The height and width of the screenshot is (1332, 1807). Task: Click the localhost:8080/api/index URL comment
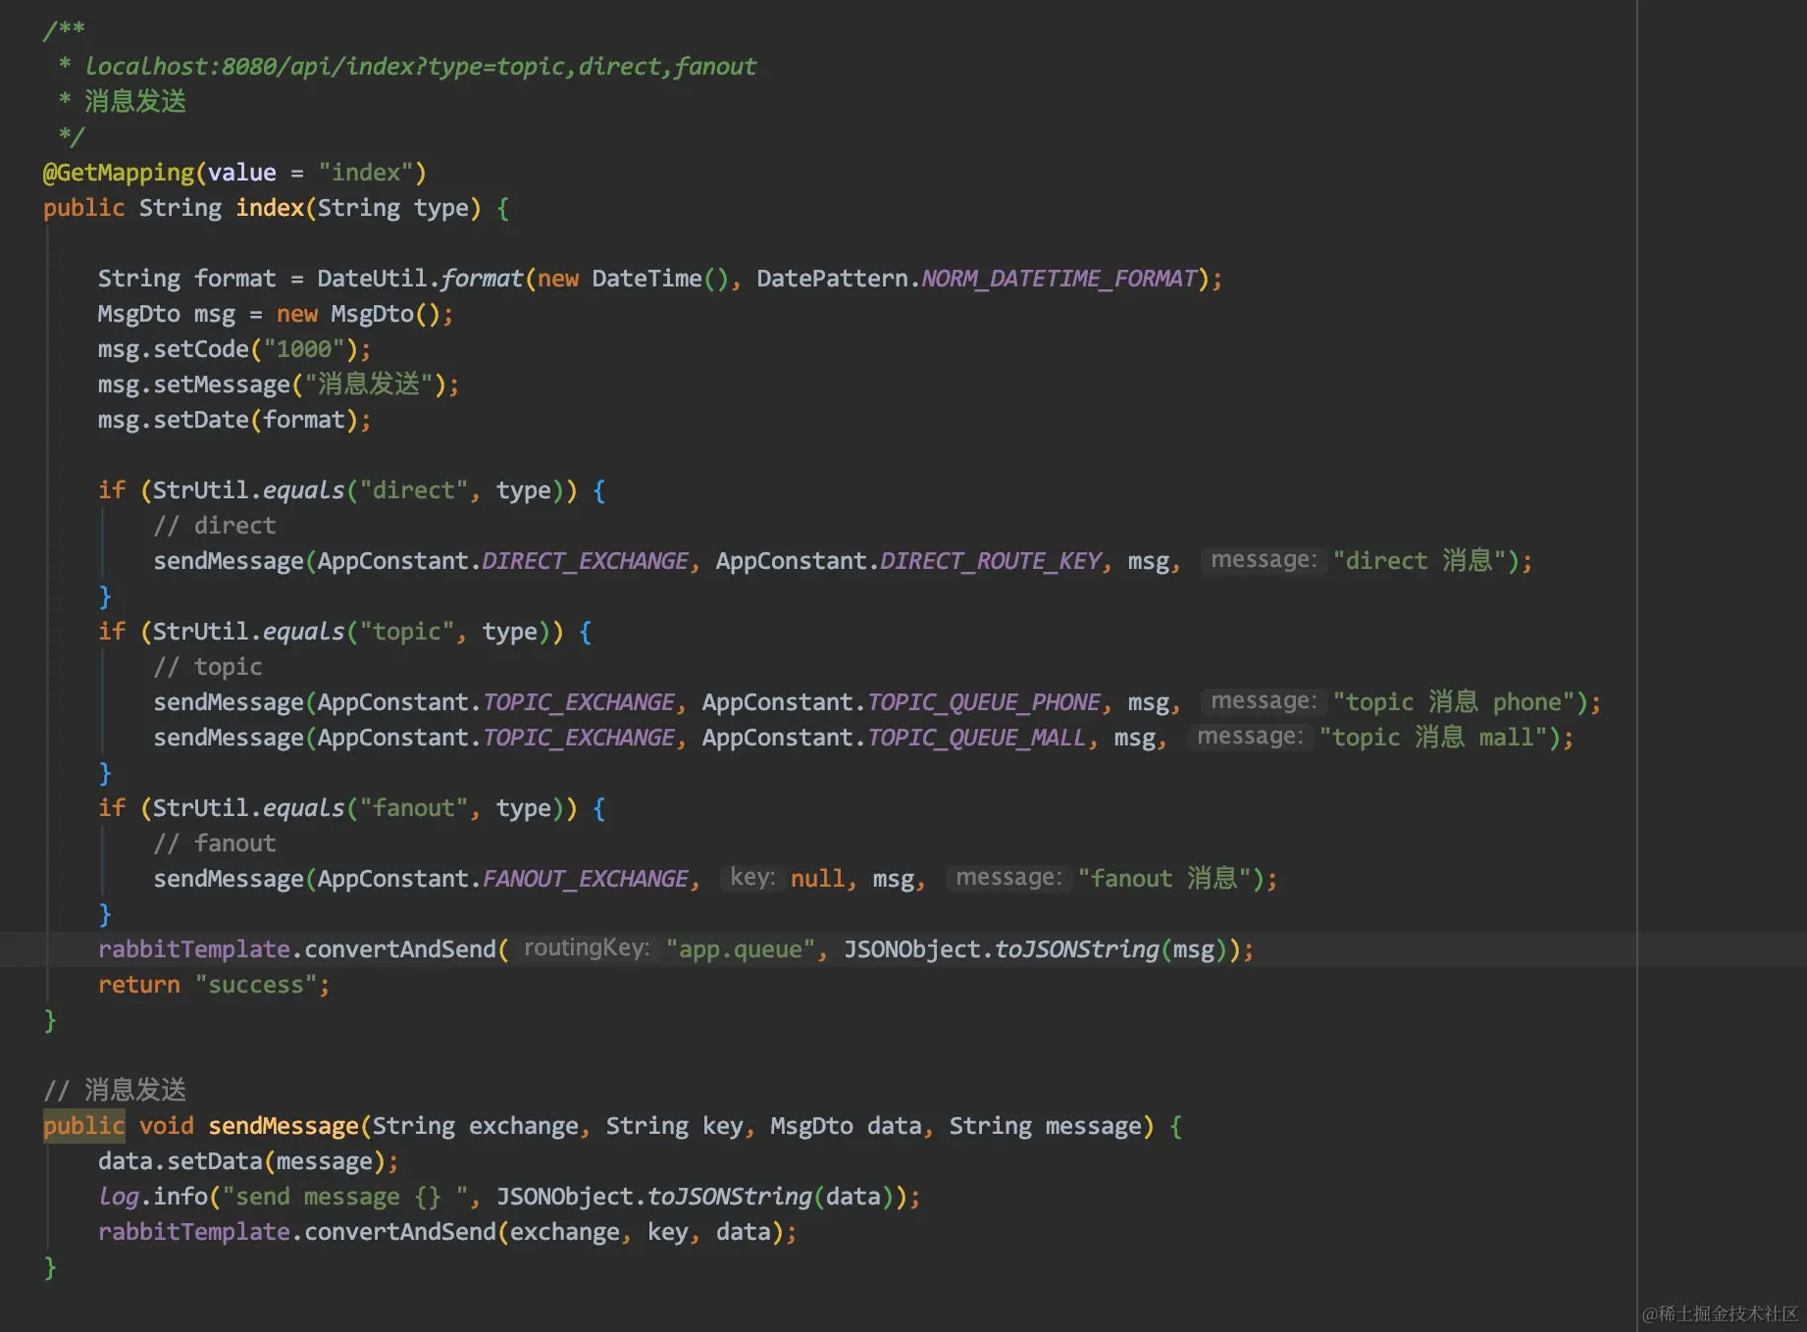(x=420, y=67)
